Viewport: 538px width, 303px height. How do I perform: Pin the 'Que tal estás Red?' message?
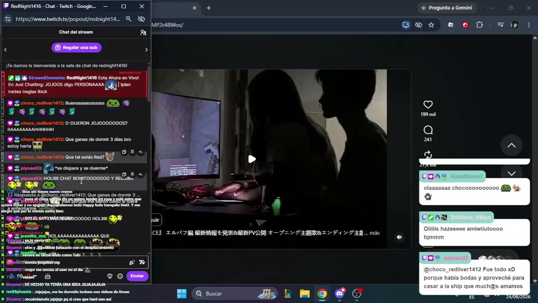[x=132, y=152]
